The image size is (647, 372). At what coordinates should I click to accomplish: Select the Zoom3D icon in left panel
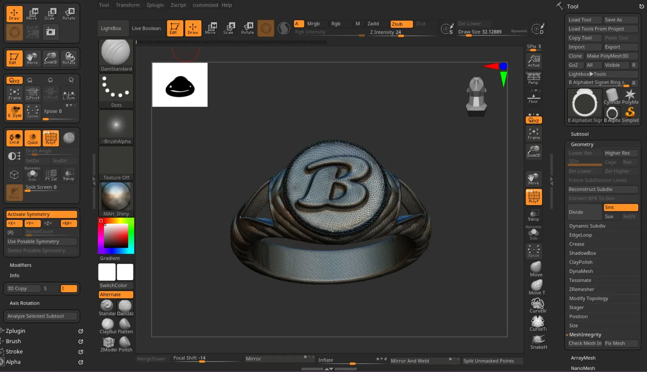pyautogui.click(x=50, y=58)
